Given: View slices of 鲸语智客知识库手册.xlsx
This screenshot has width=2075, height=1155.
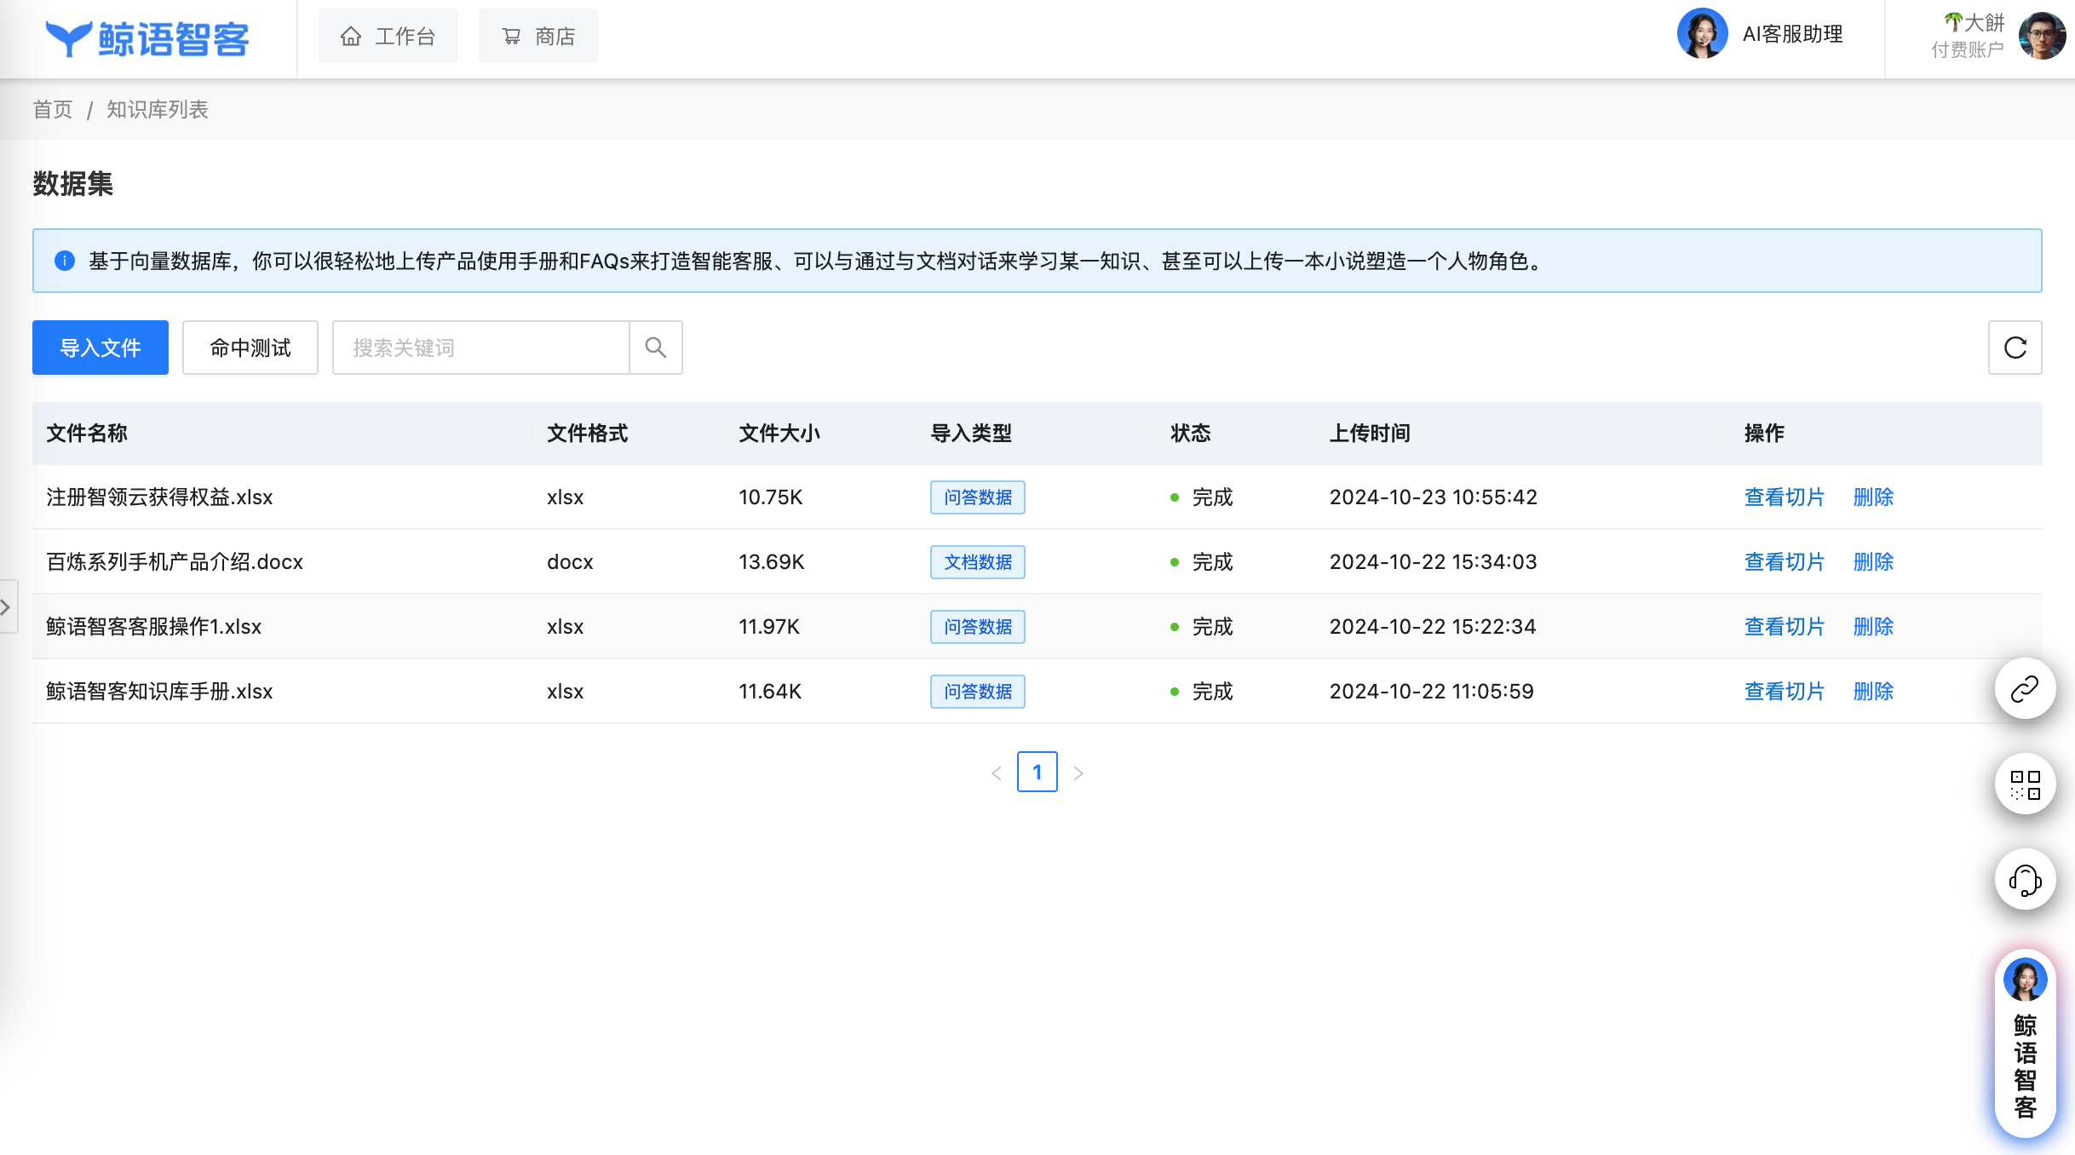Looking at the screenshot, I should (1785, 692).
